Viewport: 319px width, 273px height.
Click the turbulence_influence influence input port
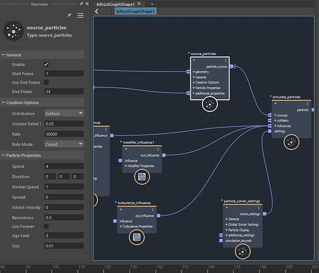point(115,221)
